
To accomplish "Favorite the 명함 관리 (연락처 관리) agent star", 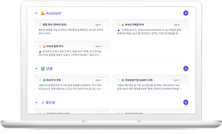I will tap(40, 24).
